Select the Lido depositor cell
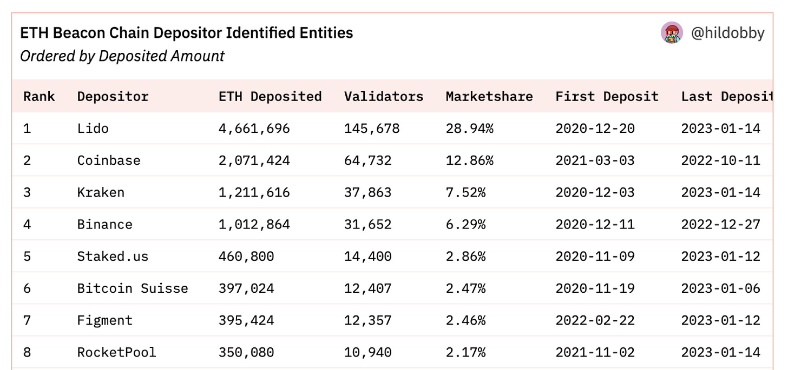 coord(93,129)
